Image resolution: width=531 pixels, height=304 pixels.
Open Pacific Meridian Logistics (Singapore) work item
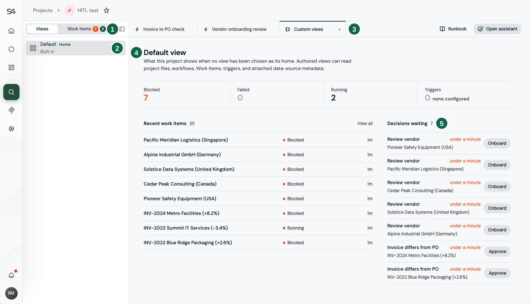pyautogui.click(x=258, y=140)
